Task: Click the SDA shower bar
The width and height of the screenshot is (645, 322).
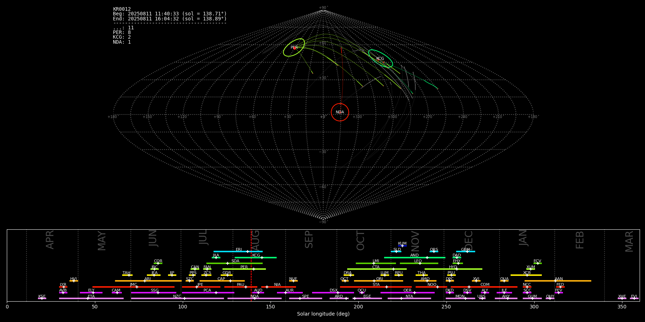Action: click(x=234, y=263)
